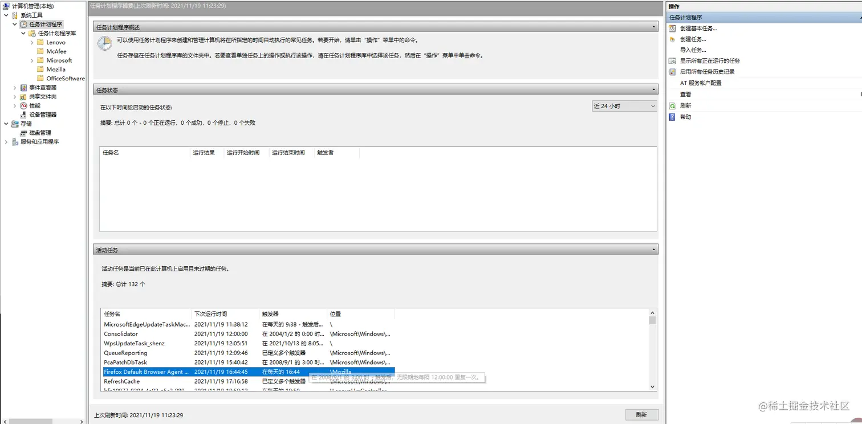The height and width of the screenshot is (424, 862).
Task: Click the 显示所有正在运行的任务 icon
Action: point(673,61)
